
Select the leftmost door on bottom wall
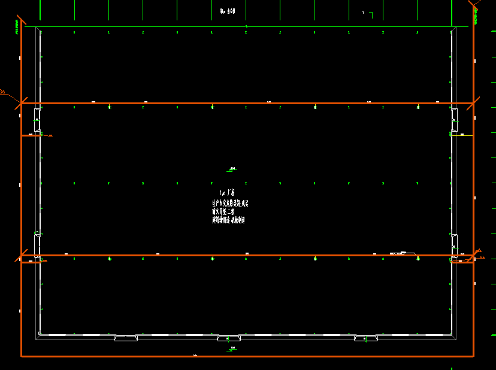pyautogui.click(x=126, y=338)
